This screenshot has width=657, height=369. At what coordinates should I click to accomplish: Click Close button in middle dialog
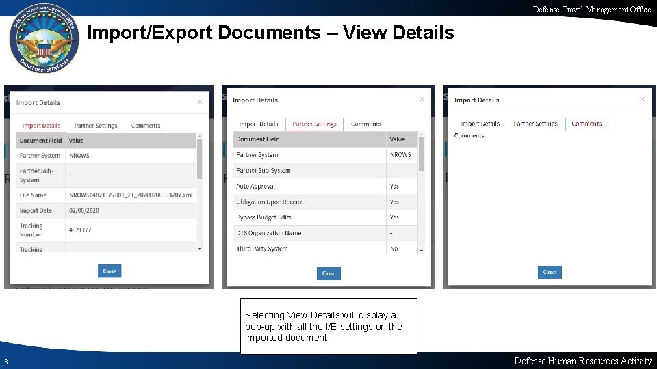(x=328, y=273)
